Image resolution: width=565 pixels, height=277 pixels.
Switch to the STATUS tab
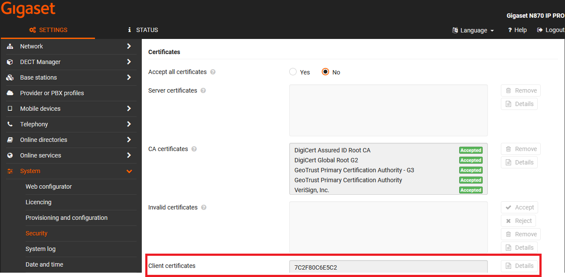[x=143, y=30]
